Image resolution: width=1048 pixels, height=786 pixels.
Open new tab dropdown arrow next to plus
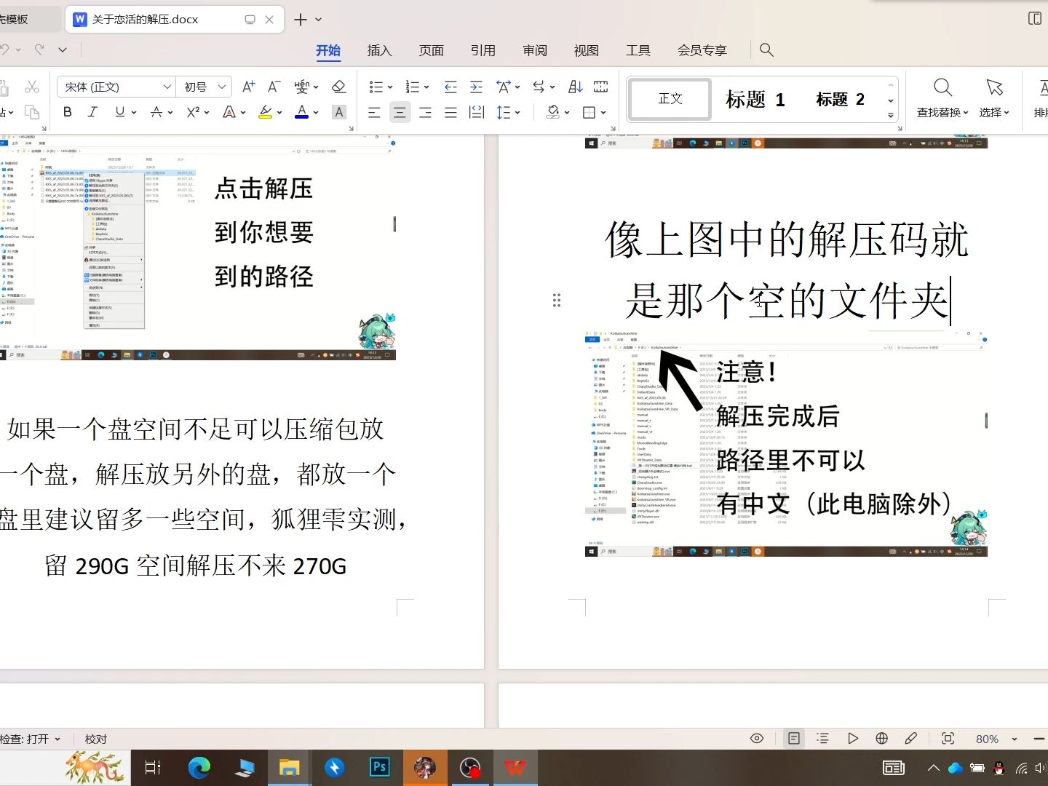[x=318, y=20]
